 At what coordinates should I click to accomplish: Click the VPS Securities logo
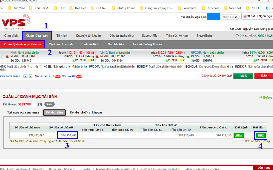coord(16,22)
